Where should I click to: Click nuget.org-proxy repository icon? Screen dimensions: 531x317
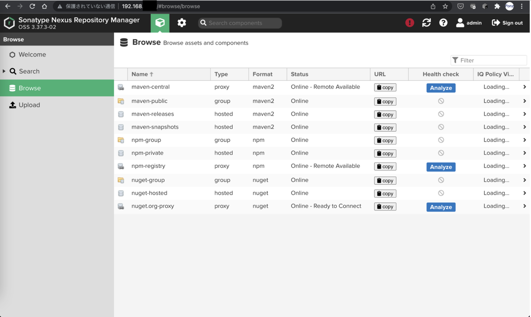[121, 206]
